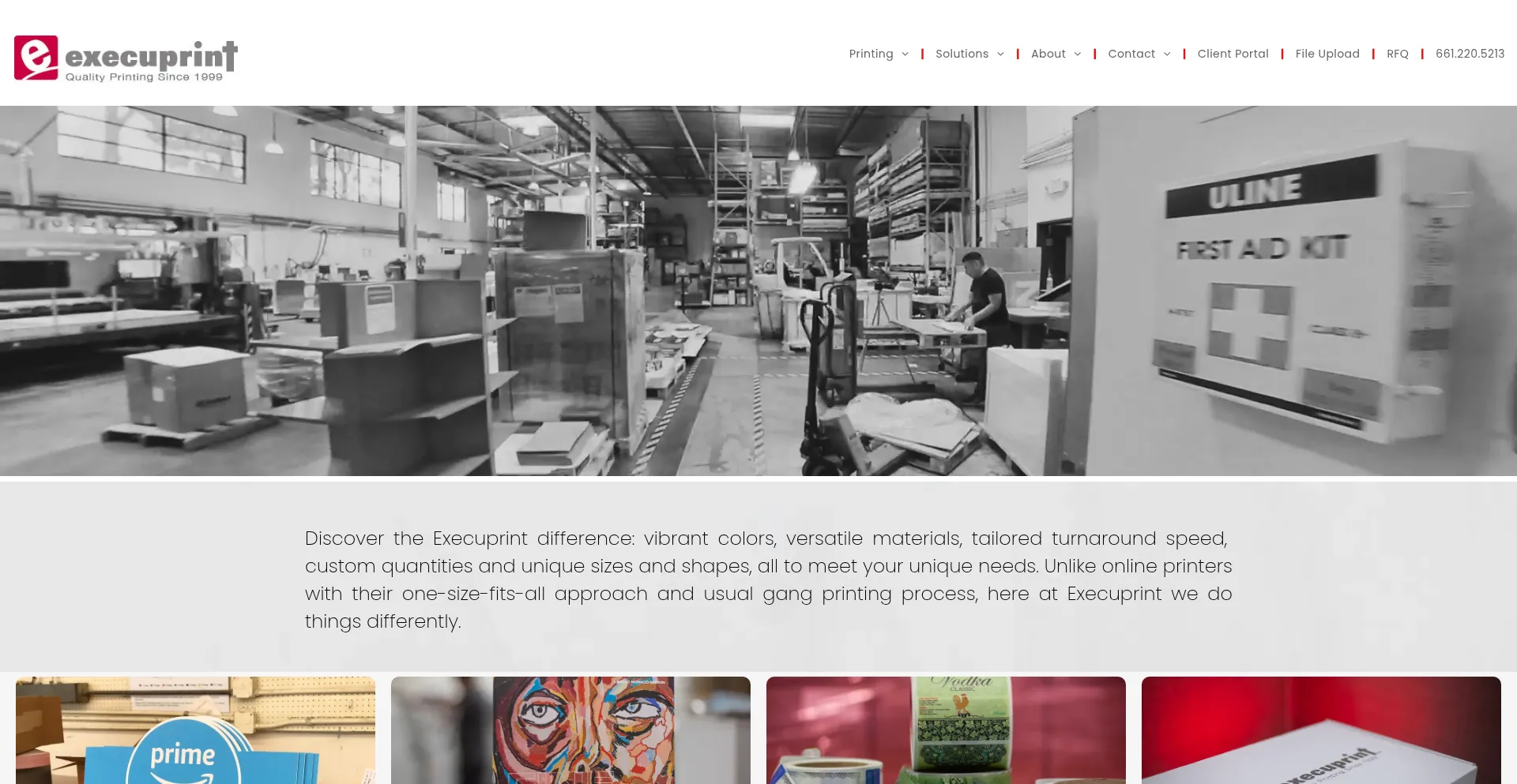1517x784 pixels.
Task: Open the RFQ link
Action: pos(1397,54)
